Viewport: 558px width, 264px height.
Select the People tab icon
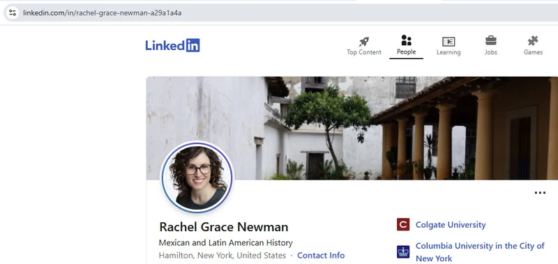pyautogui.click(x=406, y=40)
